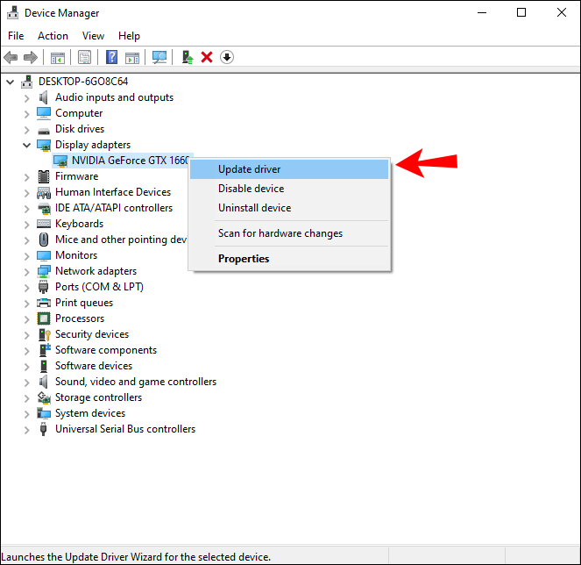Click the Audio inputs and outputs speaker icon

click(44, 97)
